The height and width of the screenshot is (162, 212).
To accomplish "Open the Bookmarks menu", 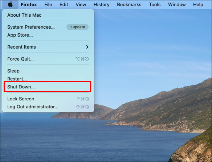I will (129, 4).
